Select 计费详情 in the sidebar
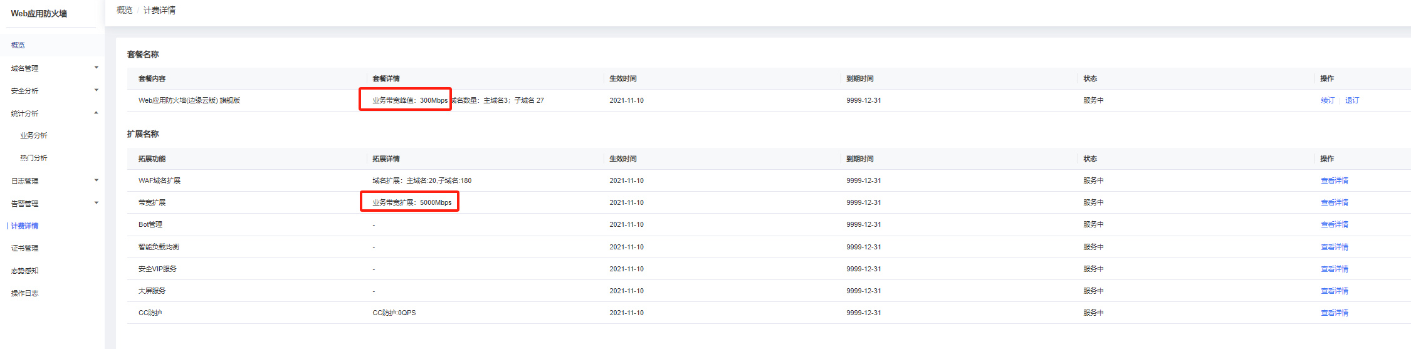1411x349 pixels. click(x=25, y=226)
